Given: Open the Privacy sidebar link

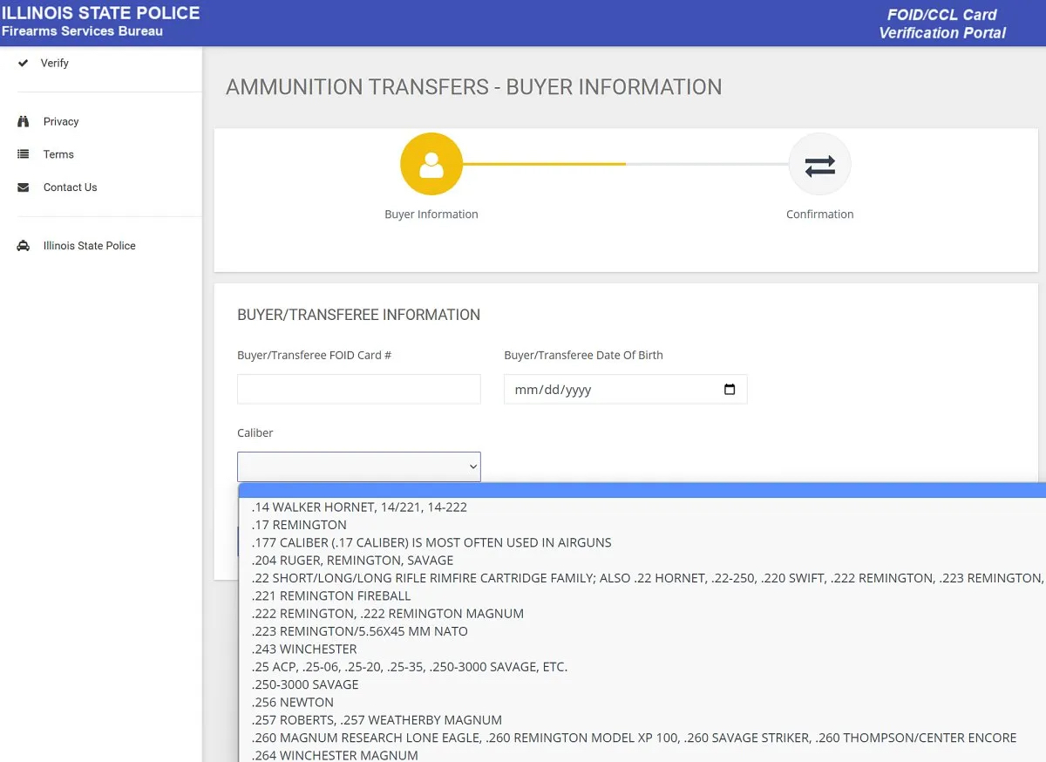Looking at the screenshot, I should 61,122.
